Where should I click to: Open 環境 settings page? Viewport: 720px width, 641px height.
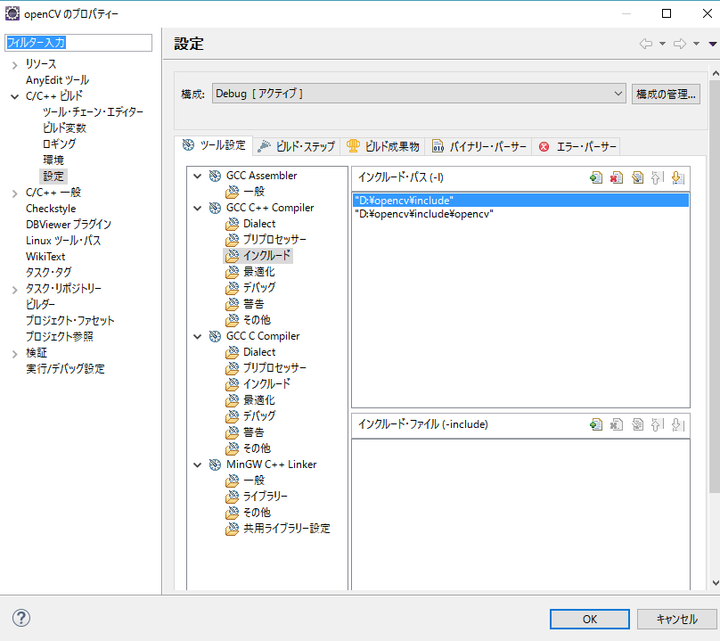pyautogui.click(x=53, y=160)
